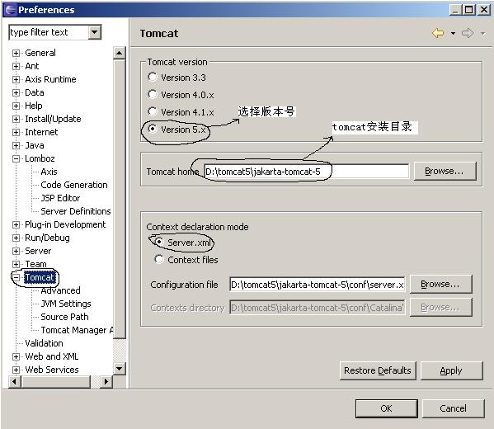494x429 pixels.
Task: Select Version 4.0.x radio button
Action: pos(153,94)
